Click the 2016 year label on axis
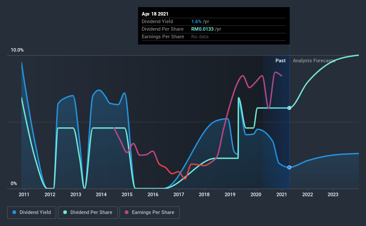Viewport: 366px width, 226px height. 153,194
